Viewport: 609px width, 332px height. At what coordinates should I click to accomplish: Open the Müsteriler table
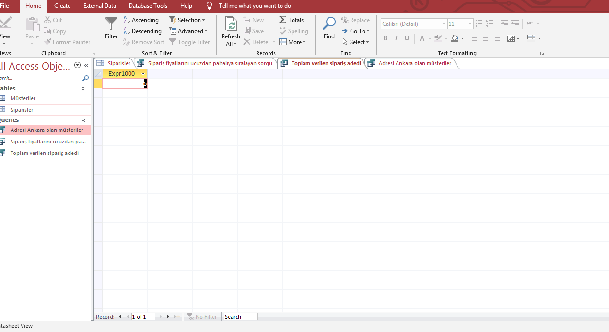tap(23, 98)
